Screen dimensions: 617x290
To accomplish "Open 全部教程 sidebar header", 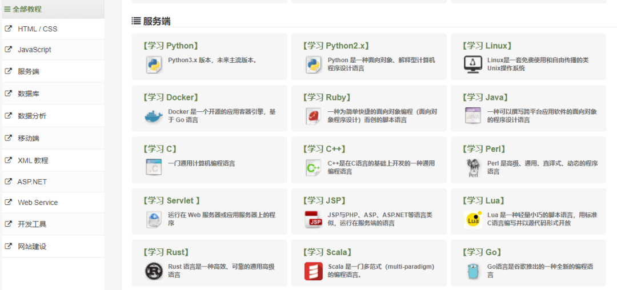I will 53,9.
